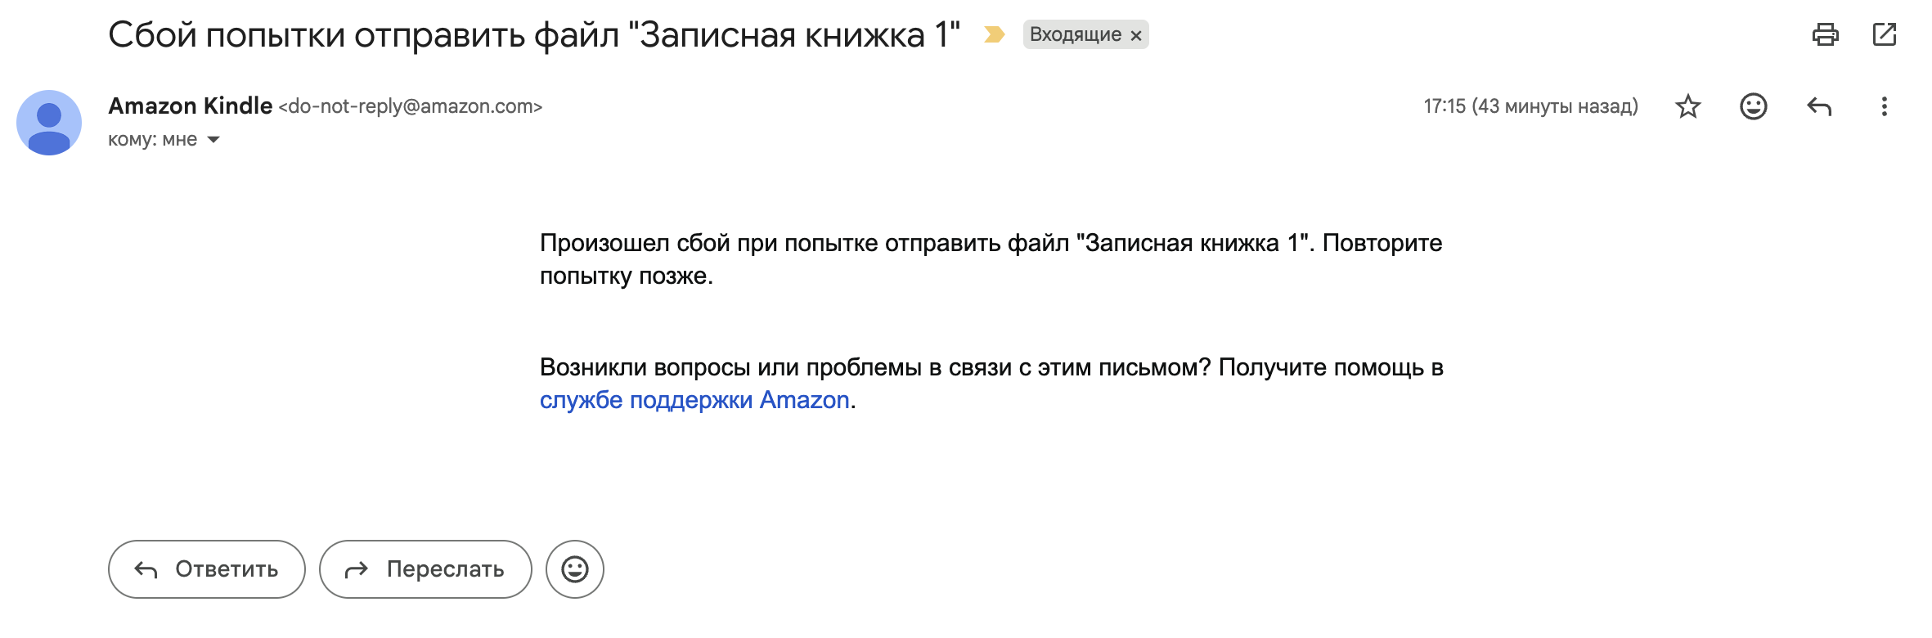The image size is (1932, 638).
Task: Open the службе поддержки Amazon link
Action: [694, 400]
